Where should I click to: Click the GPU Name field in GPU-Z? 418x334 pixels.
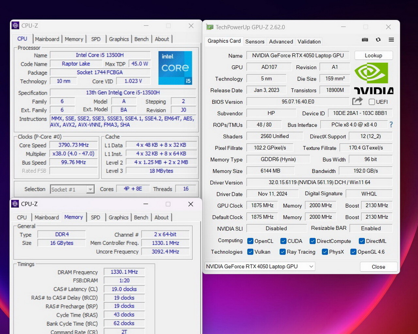point(298,56)
